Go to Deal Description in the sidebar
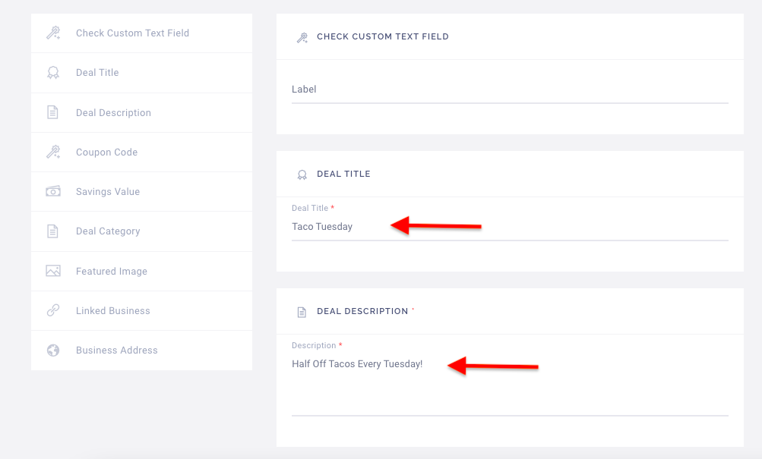Viewport: 762px width, 459px height. tap(113, 112)
